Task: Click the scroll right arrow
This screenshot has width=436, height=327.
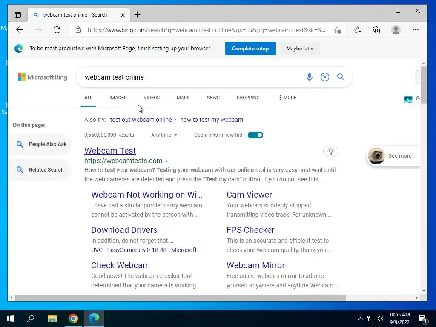Action: tap(416, 298)
